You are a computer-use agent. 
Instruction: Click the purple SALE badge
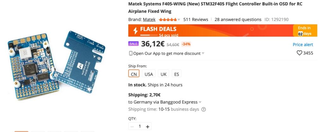click(x=133, y=44)
